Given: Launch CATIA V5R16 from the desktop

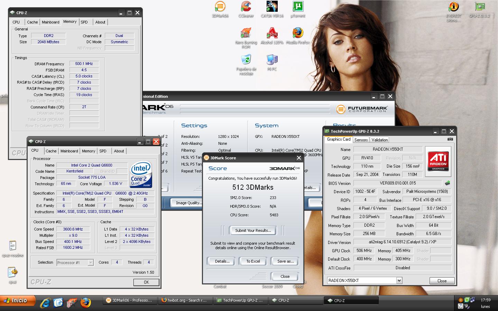Looking at the screenshot, I should click(x=272, y=9).
